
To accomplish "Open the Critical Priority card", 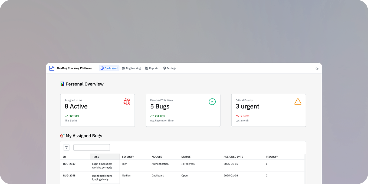I will 268,110.
